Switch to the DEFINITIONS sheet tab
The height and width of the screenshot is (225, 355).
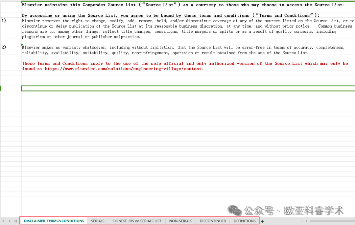tap(245, 221)
